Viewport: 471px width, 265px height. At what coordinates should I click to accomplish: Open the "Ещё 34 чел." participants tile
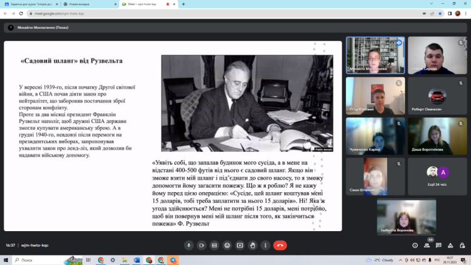[437, 176]
